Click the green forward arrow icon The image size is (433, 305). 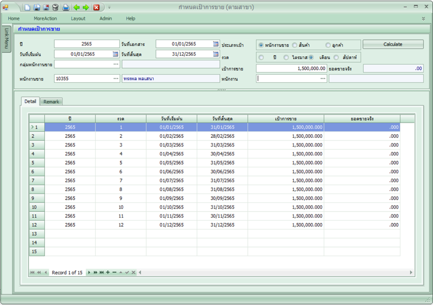(x=86, y=7)
